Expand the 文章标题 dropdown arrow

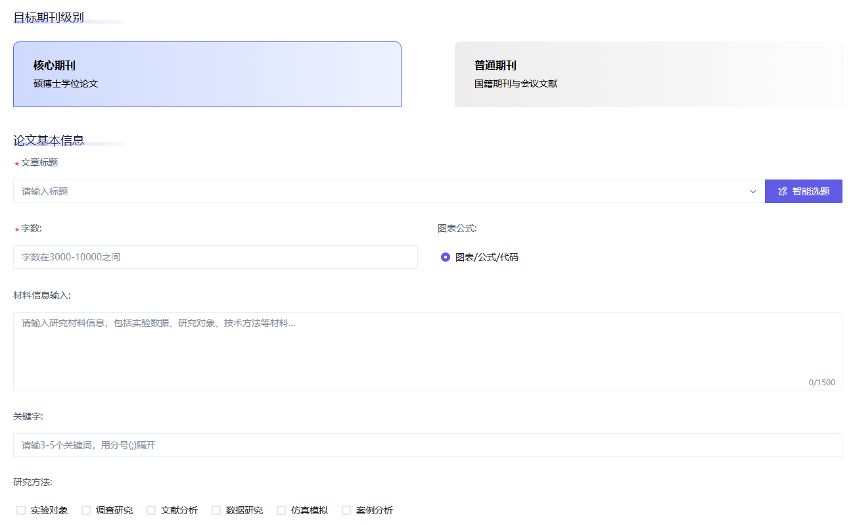pos(753,191)
